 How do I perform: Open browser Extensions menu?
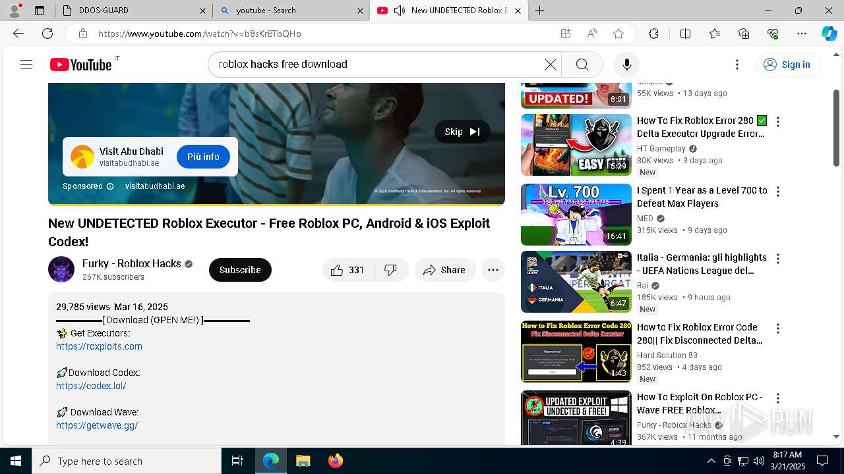coord(653,34)
